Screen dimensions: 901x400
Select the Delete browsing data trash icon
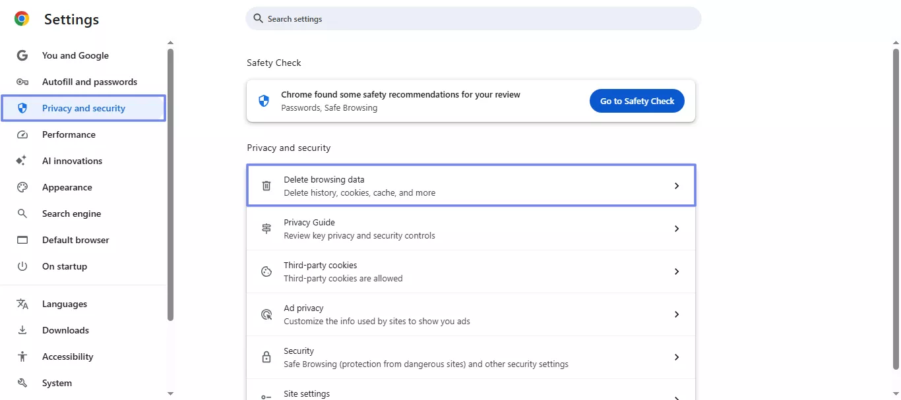(266, 185)
